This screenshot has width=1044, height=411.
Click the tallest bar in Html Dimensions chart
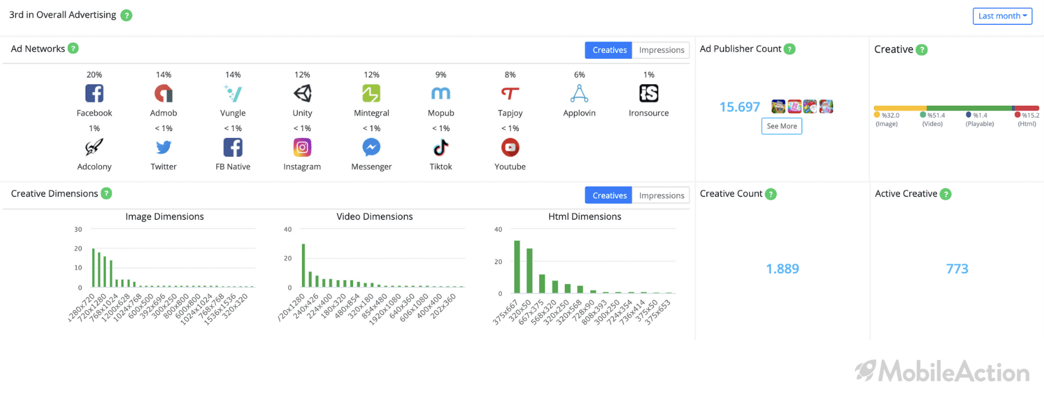click(x=517, y=267)
